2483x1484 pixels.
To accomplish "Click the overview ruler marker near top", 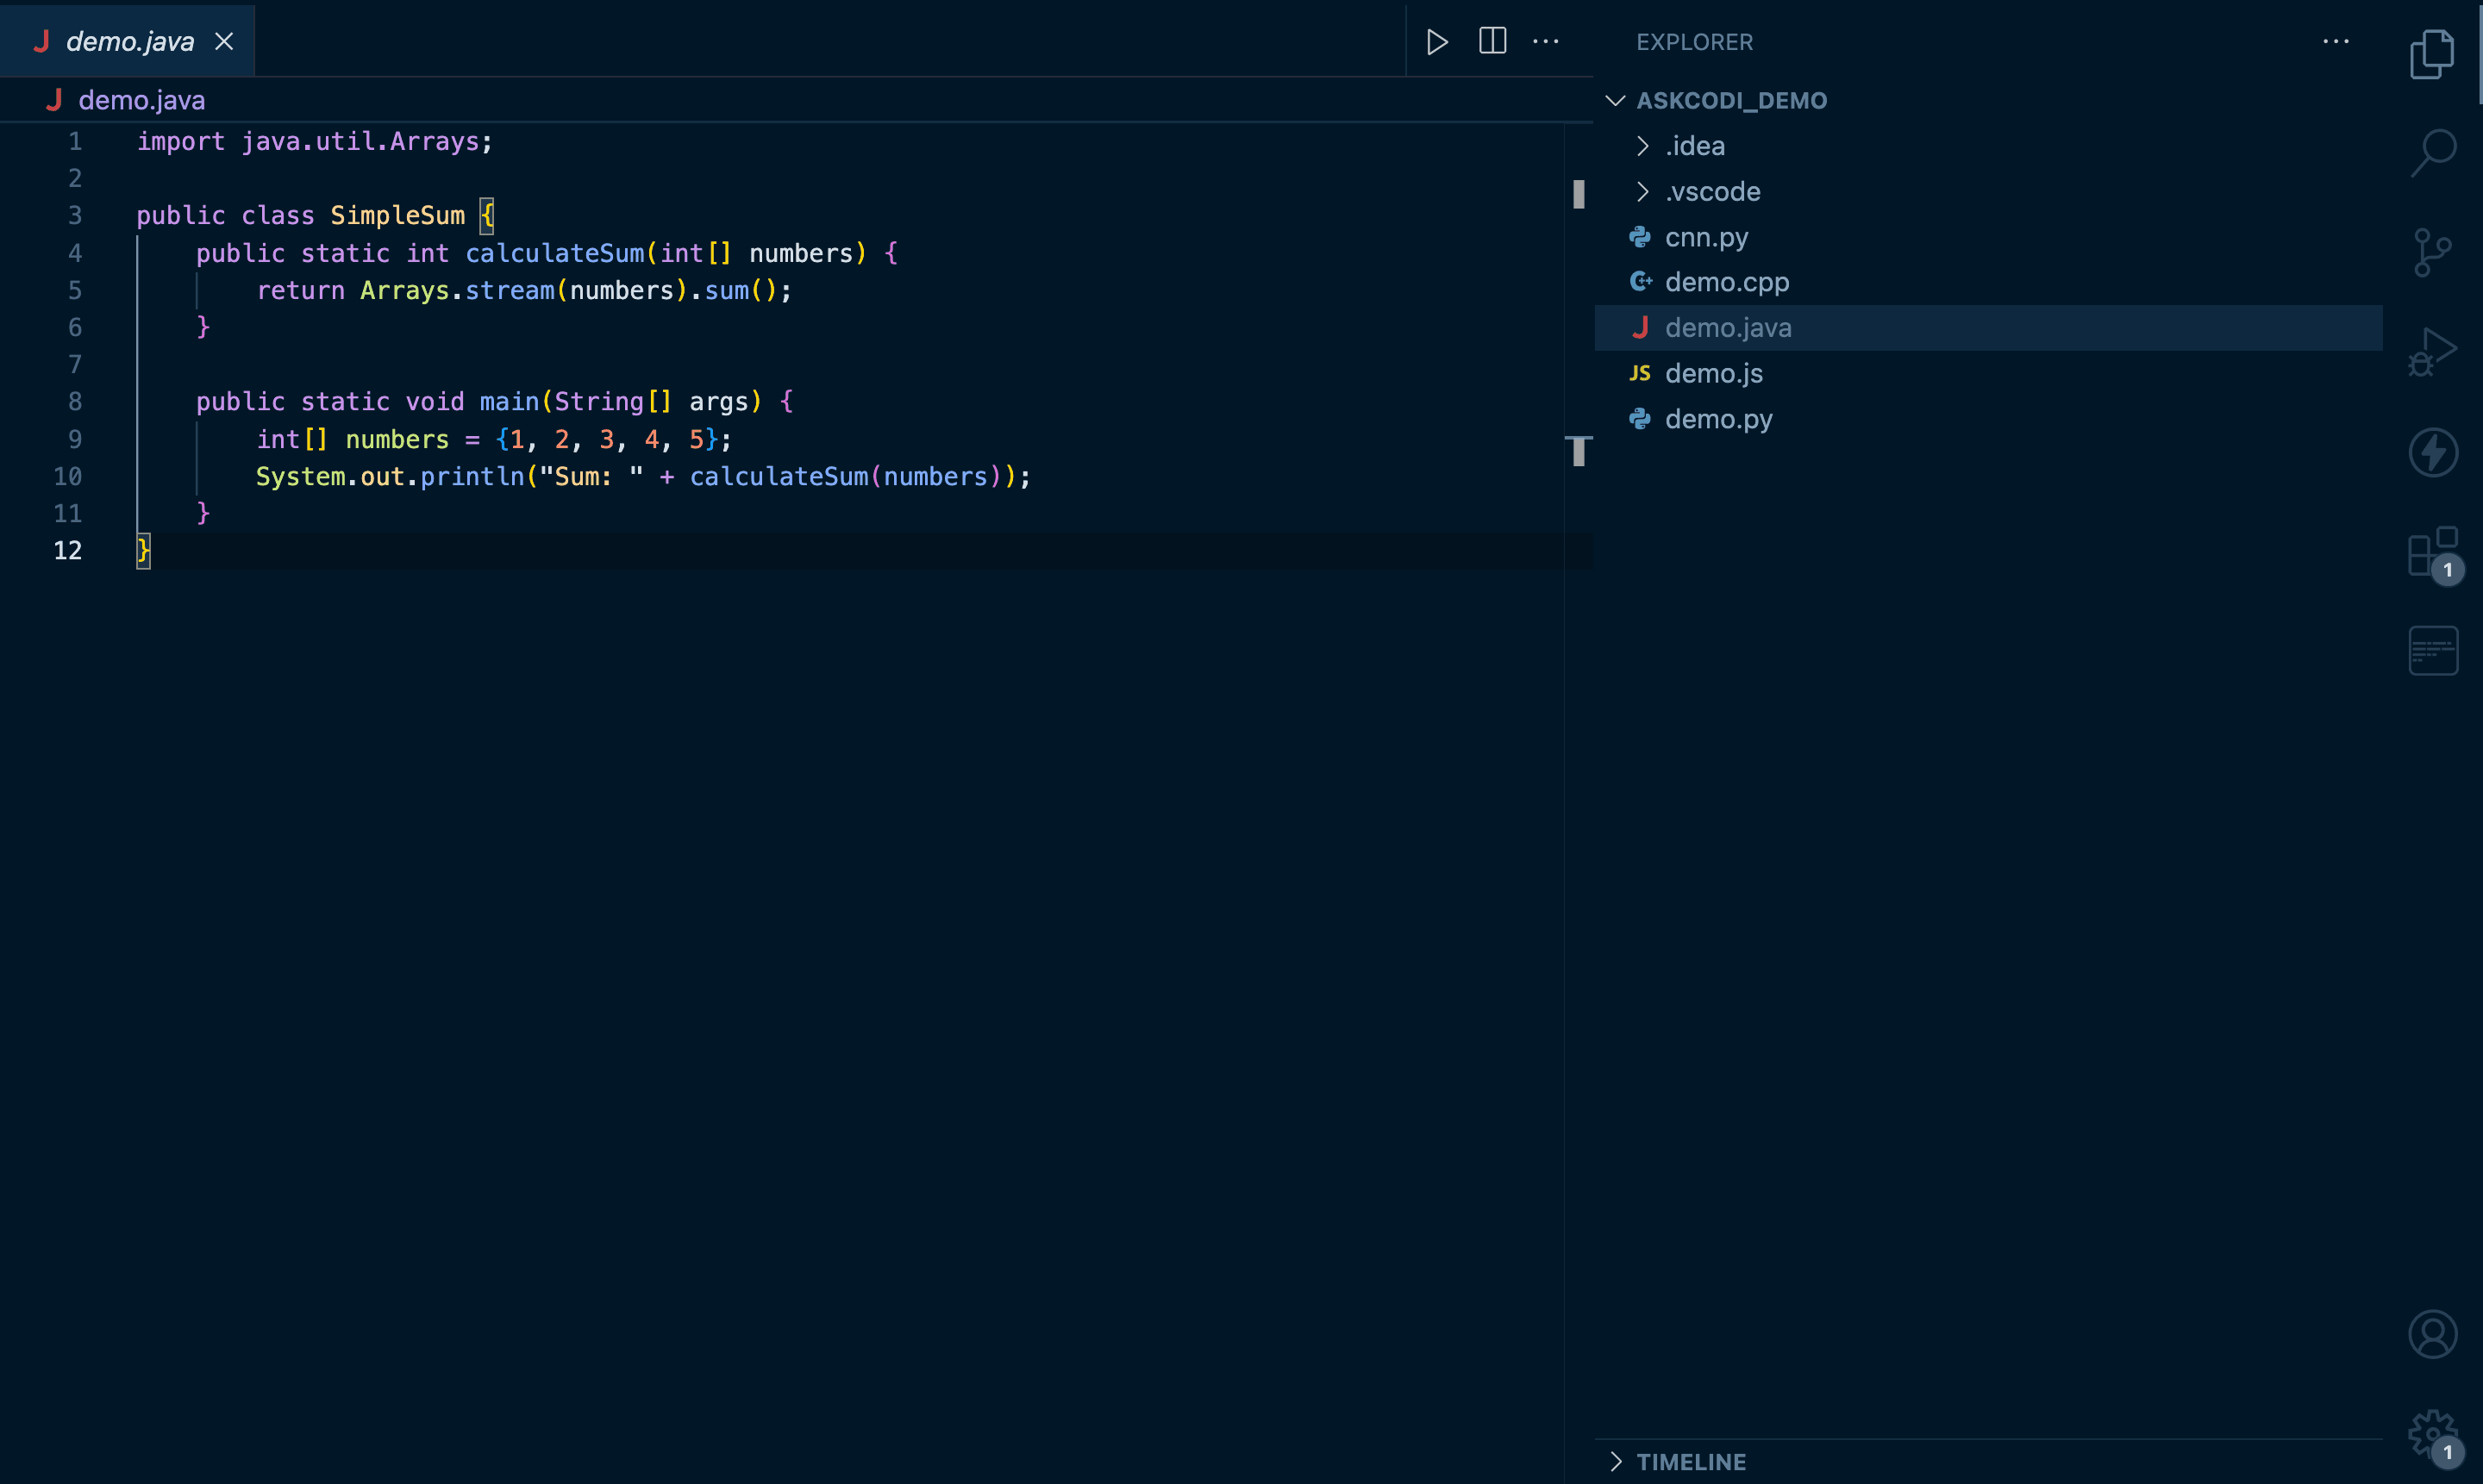I will click(x=1578, y=194).
